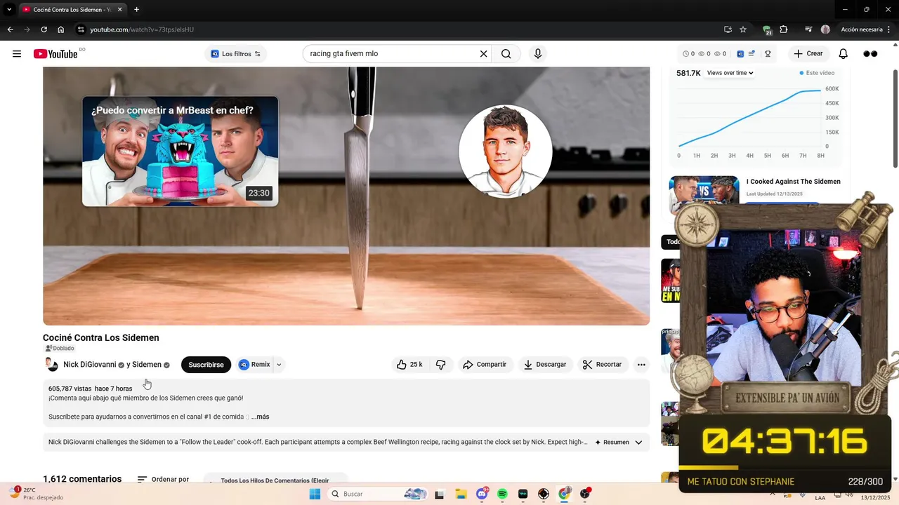
Task: Open Discord from taskbar
Action: pos(482,494)
